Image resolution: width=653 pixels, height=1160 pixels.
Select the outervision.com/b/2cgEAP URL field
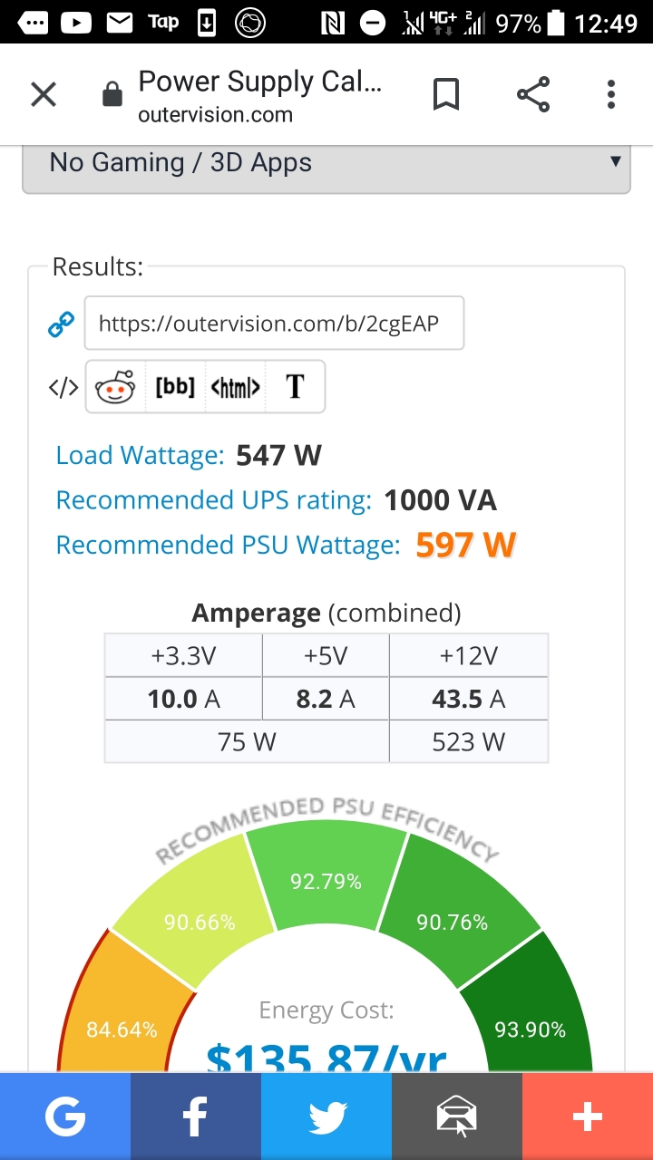[x=274, y=323]
